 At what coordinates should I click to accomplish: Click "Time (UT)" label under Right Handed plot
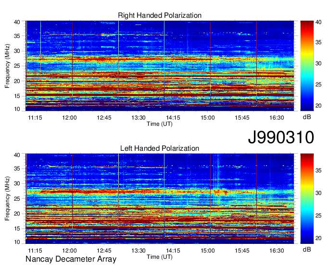(160, 124)
